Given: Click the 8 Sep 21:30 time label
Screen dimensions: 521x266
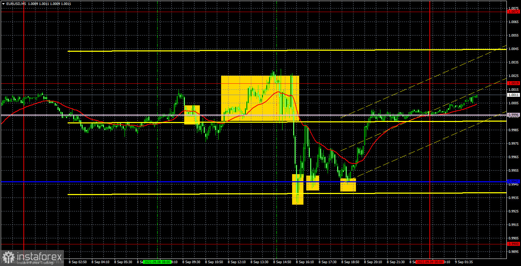Looking at the screenshot, I should pos(396,262).
